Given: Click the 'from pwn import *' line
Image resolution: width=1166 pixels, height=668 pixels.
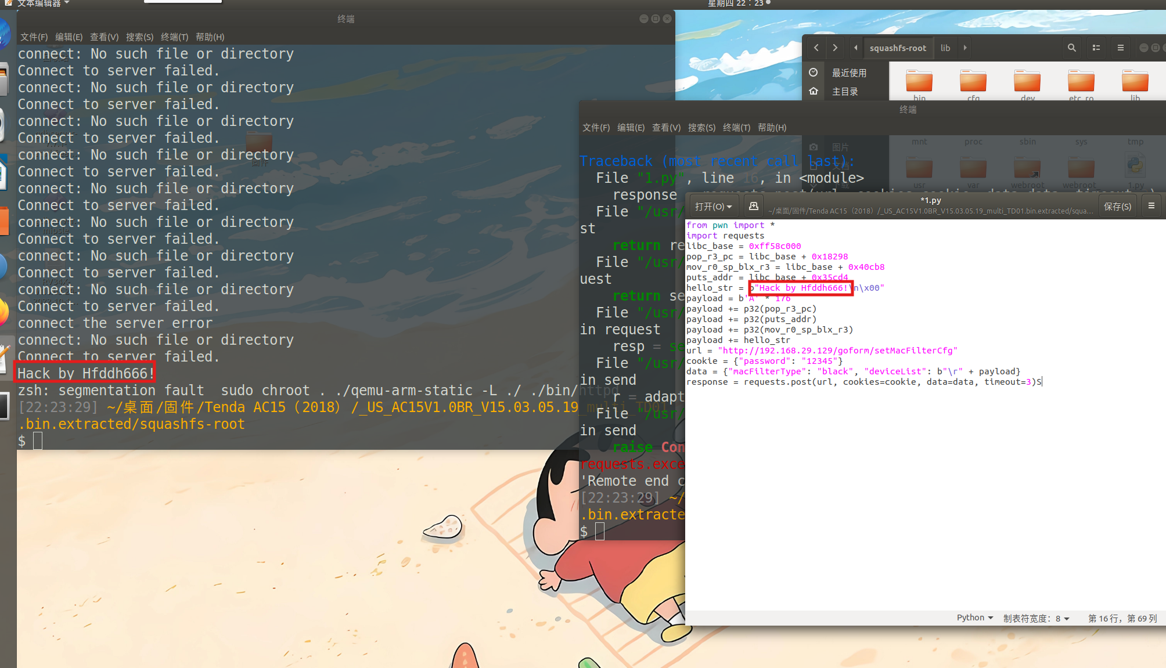Looking at the screenshot, I should click(730, 225).
